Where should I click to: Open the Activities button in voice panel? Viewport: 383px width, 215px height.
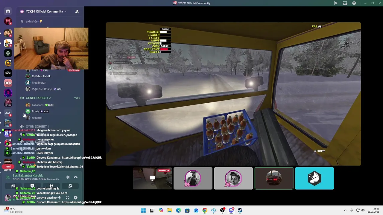[51, 186]
